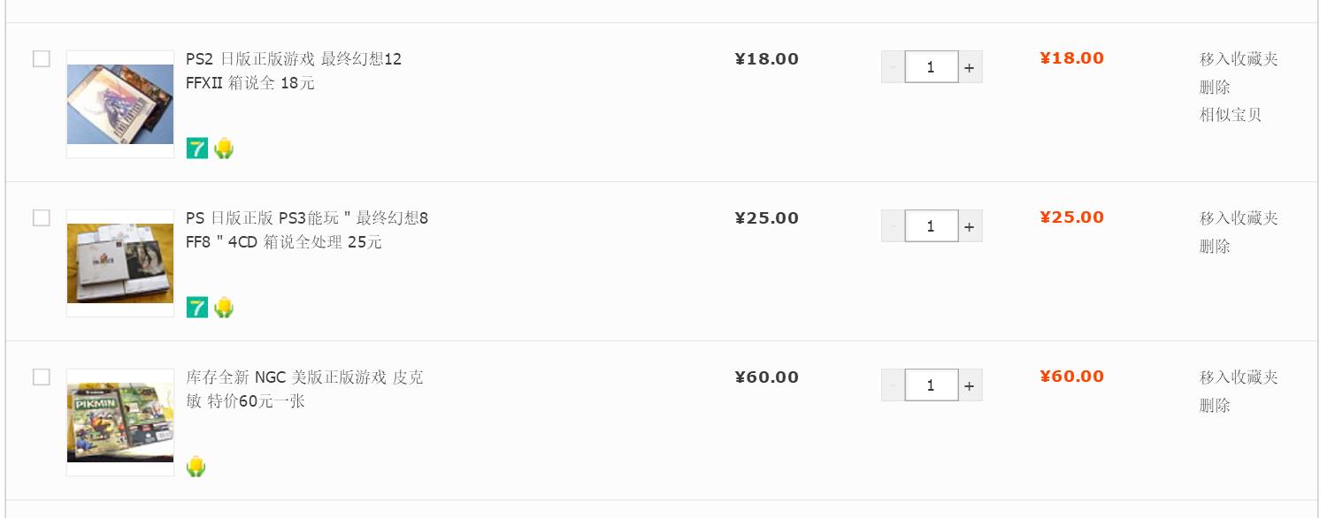Find similar items via 相似宝贝
This screenshot has width=1335, height=518.
(x=1230, y=115)
